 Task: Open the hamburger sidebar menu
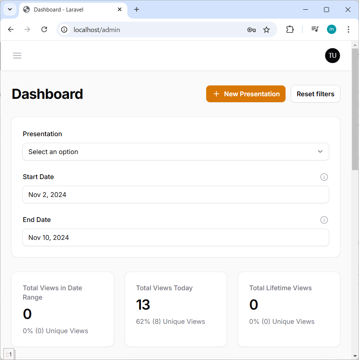click(17, 56)
